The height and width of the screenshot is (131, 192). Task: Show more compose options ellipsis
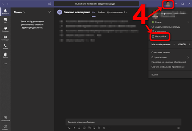(109, 128)
